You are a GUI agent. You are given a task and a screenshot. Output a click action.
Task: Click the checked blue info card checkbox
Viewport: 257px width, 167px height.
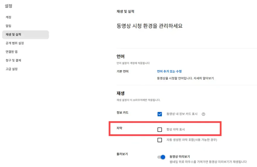160,114
